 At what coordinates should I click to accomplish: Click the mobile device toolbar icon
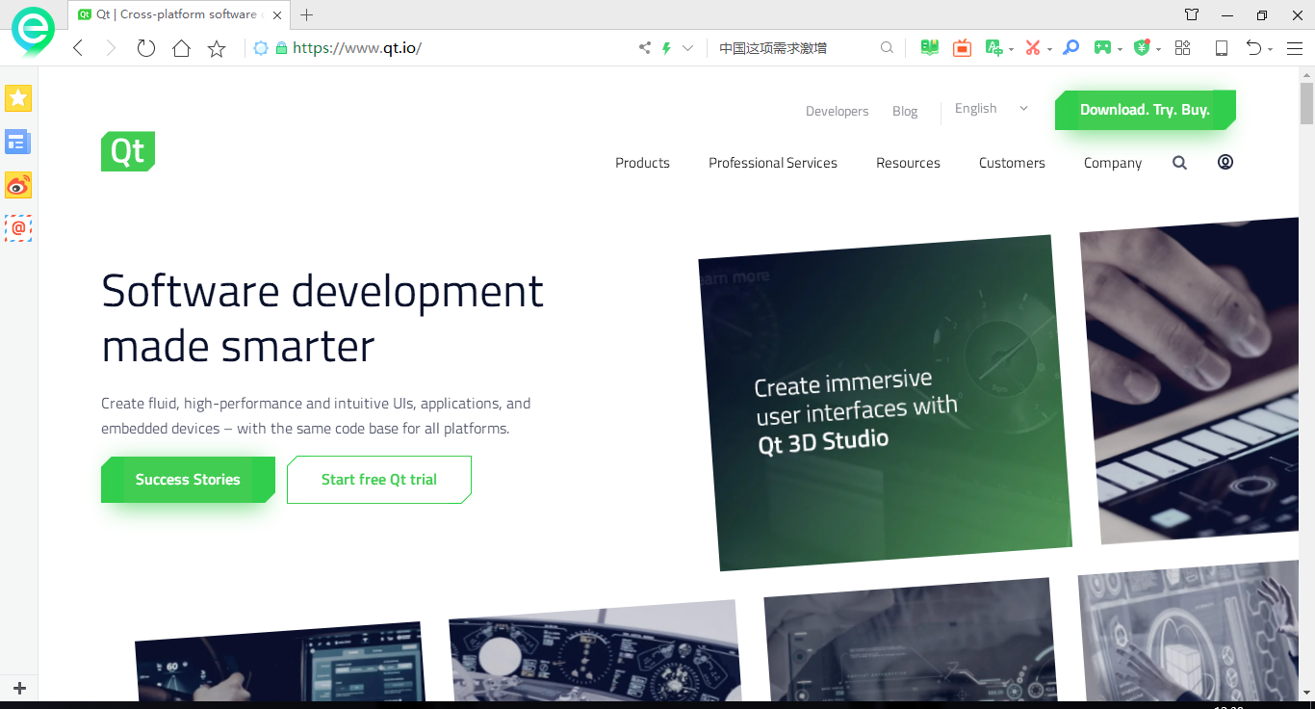coord(1222,48)
